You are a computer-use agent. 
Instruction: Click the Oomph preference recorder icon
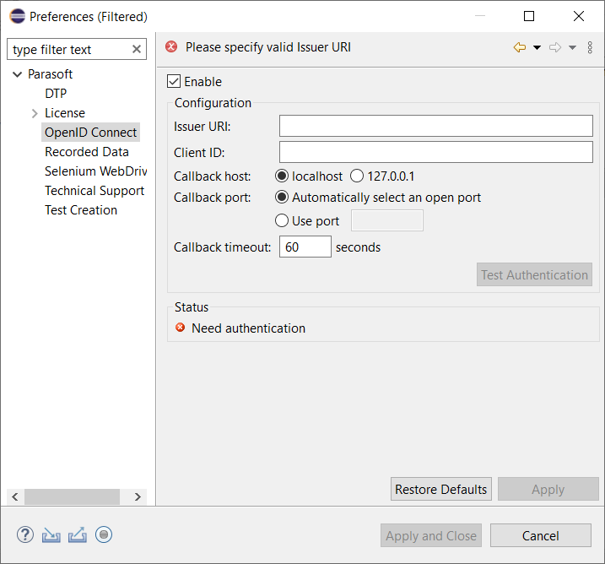pos(104,534)
